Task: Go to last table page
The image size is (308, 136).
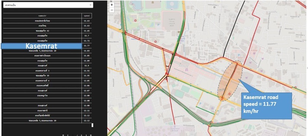Action: tap(91, 135)
